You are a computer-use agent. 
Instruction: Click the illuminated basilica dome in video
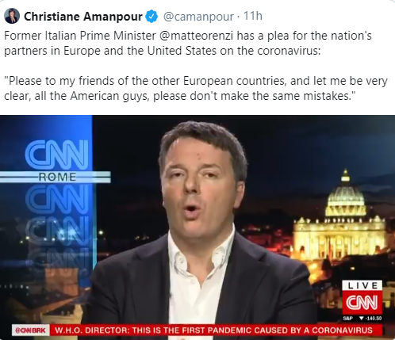[x=346, y=197]
